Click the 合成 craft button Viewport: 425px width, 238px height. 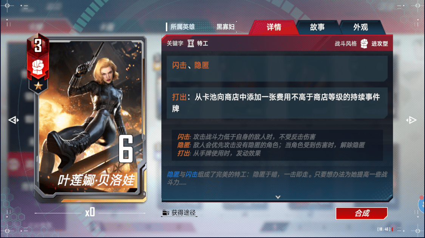[x=362, y=213]
